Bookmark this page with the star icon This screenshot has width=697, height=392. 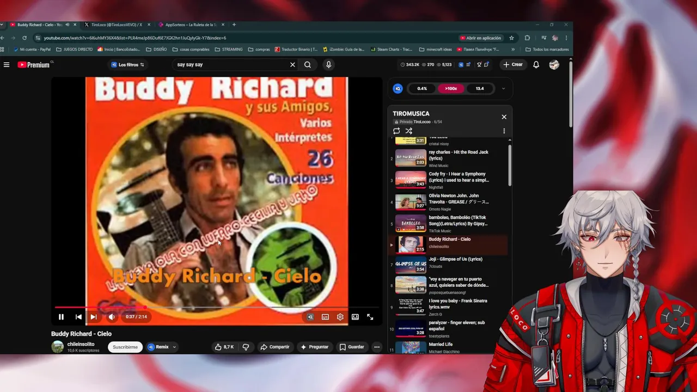point(511,38)
